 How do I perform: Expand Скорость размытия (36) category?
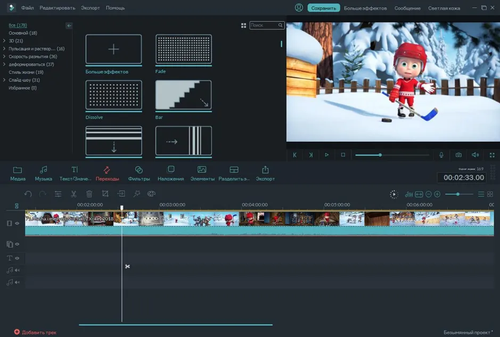click(4, 56)
